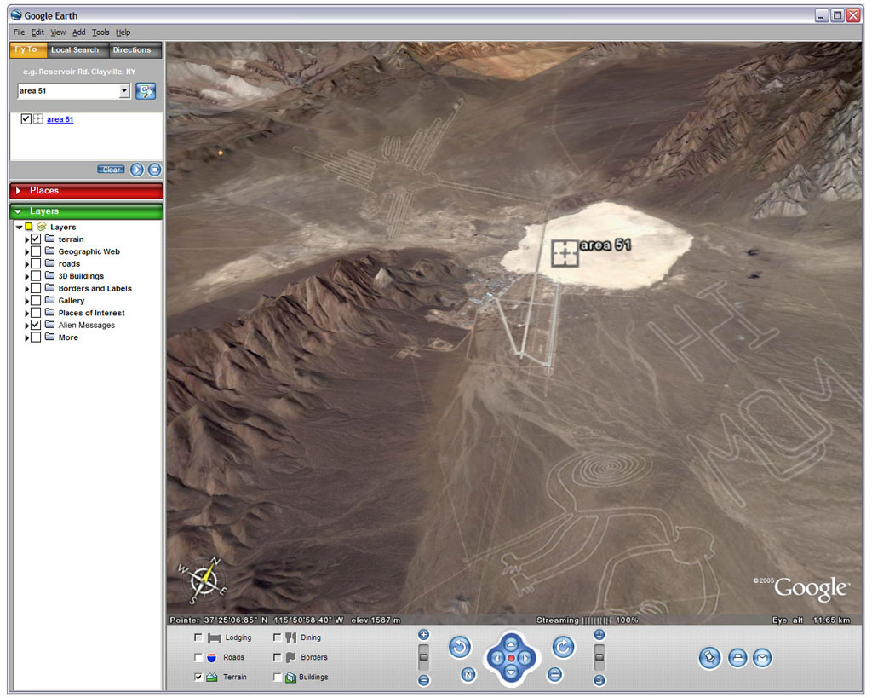The width and height of the screenshot is (872, 698).
Task: Enable the 3D Buildings layer
Action: [x=36, y=275]
